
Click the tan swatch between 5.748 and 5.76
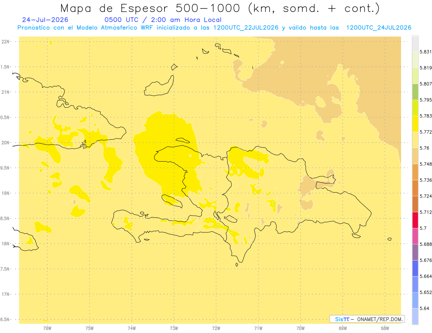pos(415,156)
